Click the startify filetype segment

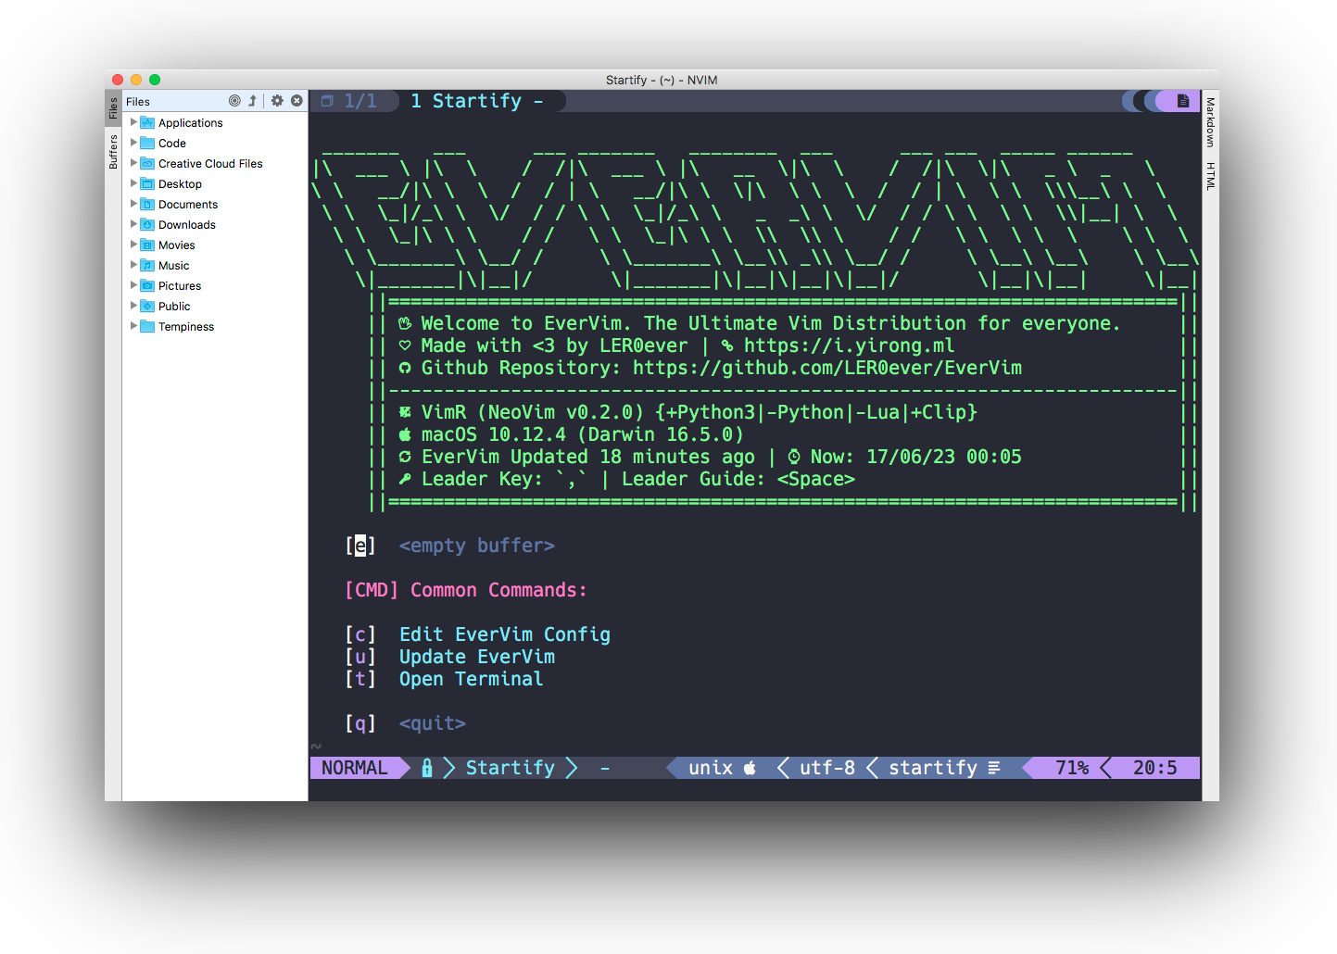pyautogui.click(x=933, y=768)
